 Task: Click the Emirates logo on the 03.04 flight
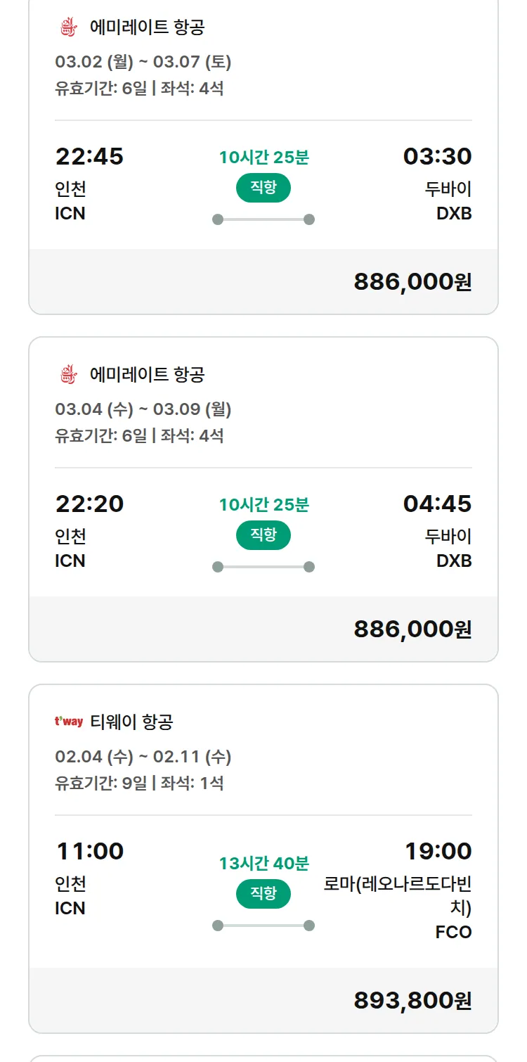tap(67, 374)
